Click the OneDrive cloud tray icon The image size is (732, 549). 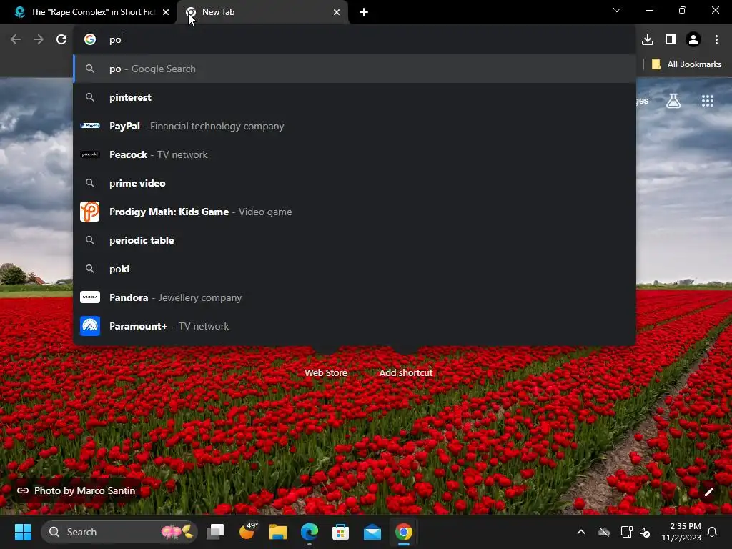[x=604, y=532]
